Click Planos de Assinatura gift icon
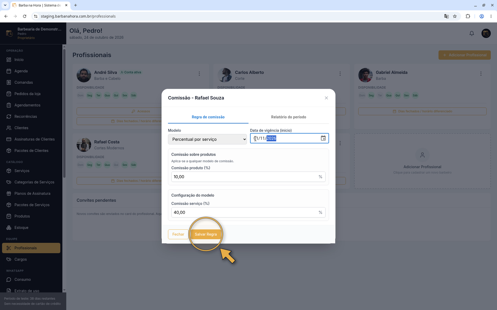The image size is (497, 310). coord(9,193)
